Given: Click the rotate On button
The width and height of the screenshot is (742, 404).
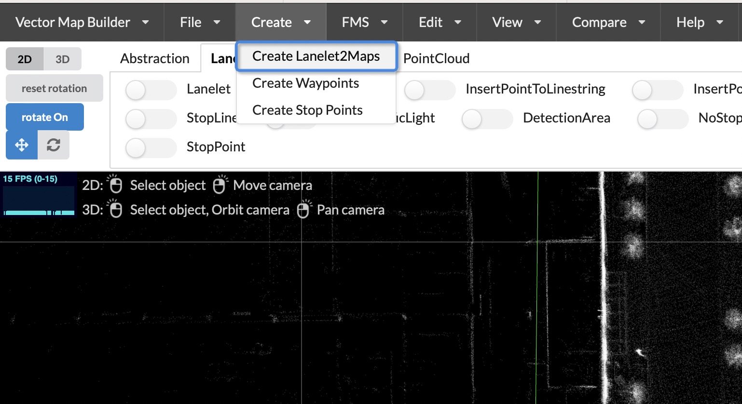Looking at the screenshot, I should pos(45,117).
